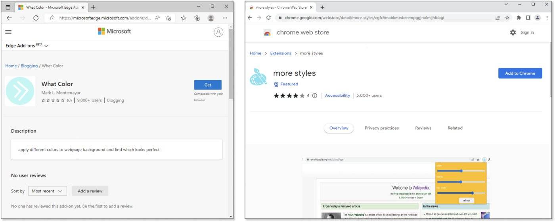Open Edge Settings and more menu
555x222 pixels.
pyautogui.click(x=225, y=18)
